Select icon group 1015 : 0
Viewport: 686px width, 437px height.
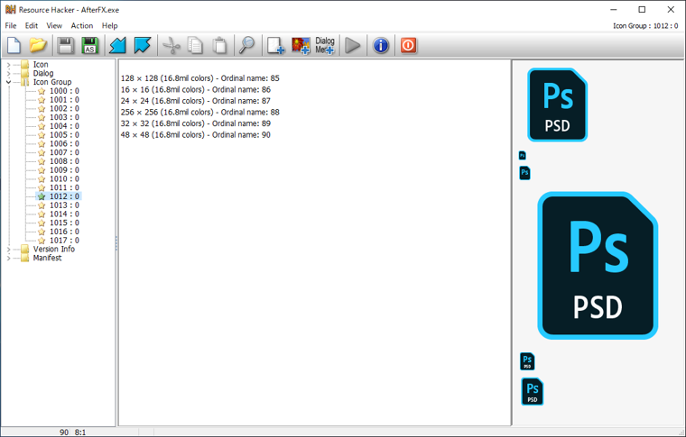[64, 223]
